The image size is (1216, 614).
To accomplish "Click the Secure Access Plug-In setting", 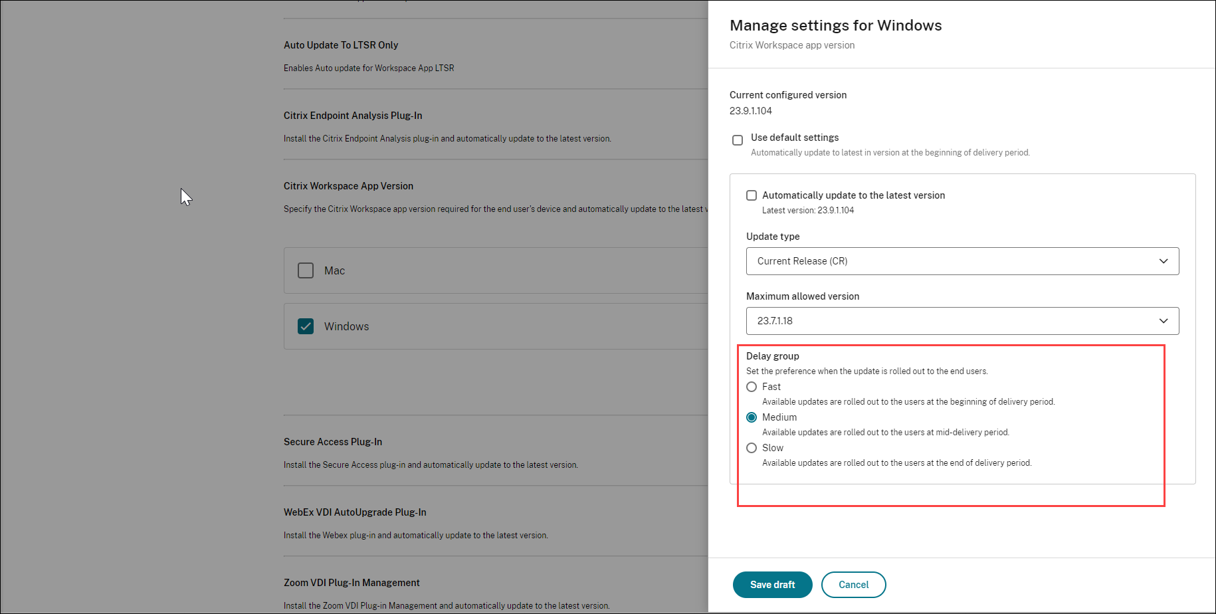I will (333, 442).
